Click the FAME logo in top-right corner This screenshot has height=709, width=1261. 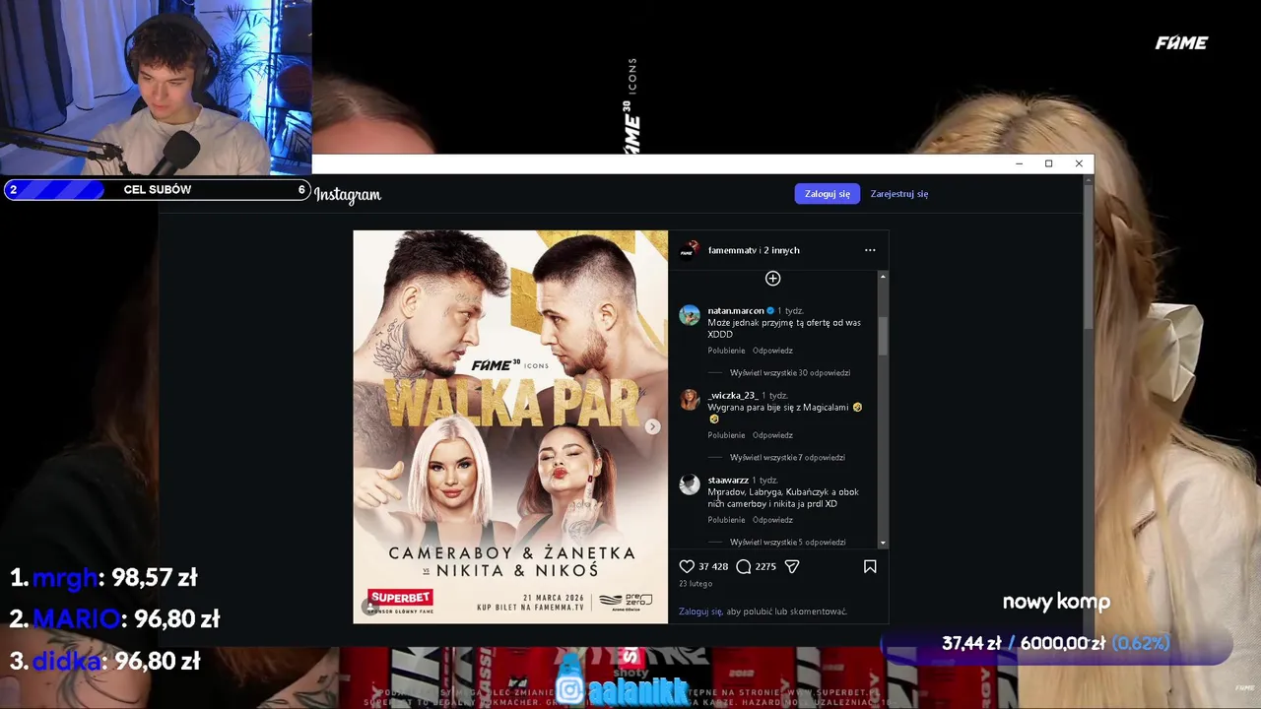(1181, 42)
